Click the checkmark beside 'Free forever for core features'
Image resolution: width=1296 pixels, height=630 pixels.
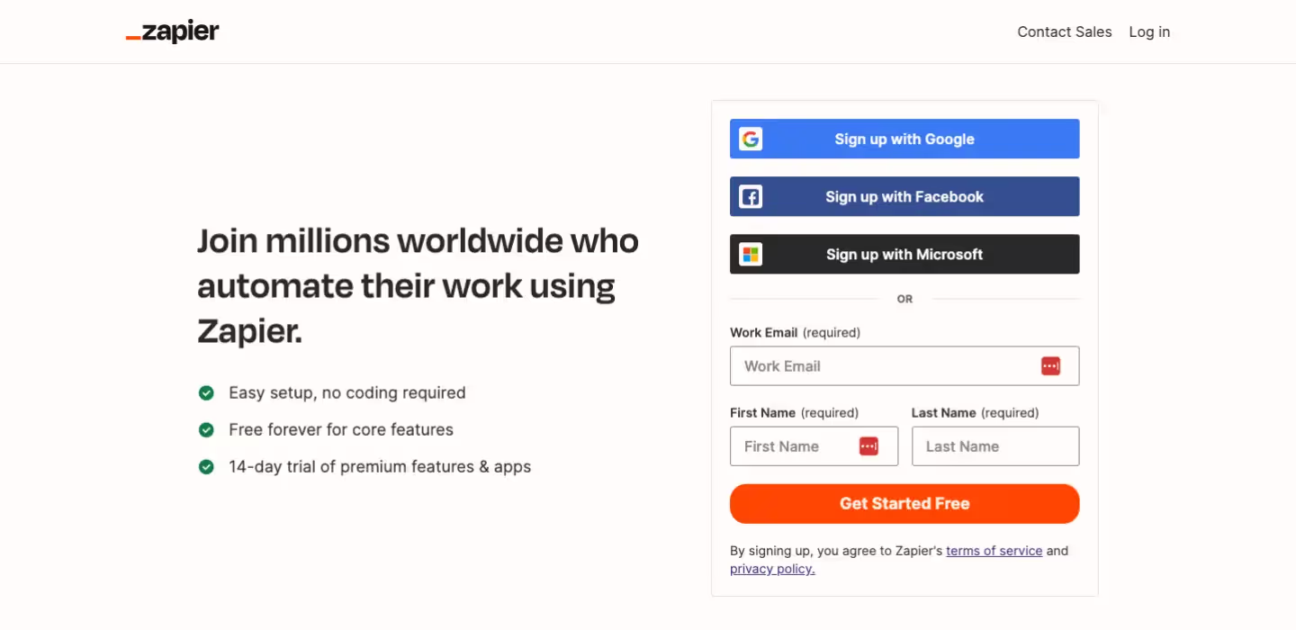tap(206, 429)
